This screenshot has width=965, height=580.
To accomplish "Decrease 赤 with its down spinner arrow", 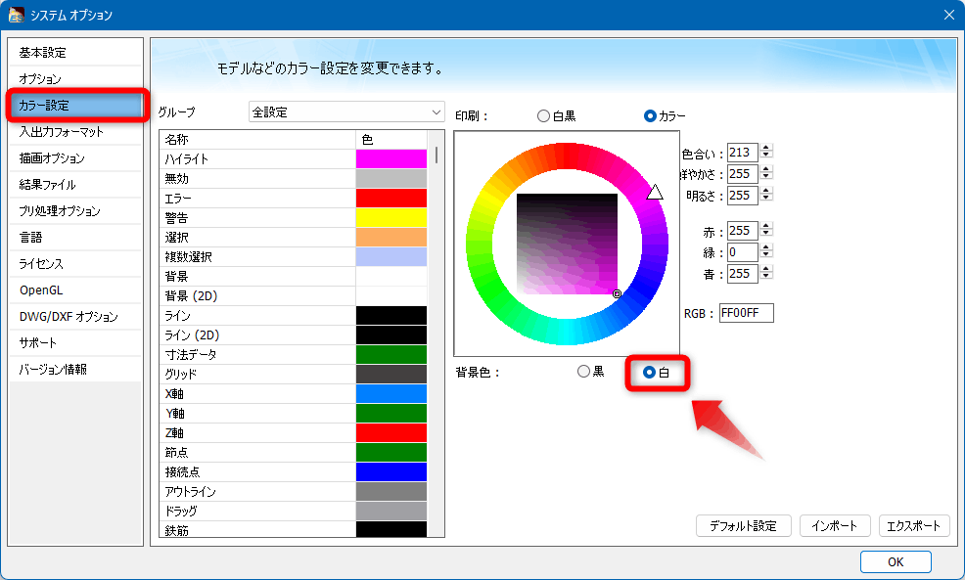I will [x=766, y=235].
